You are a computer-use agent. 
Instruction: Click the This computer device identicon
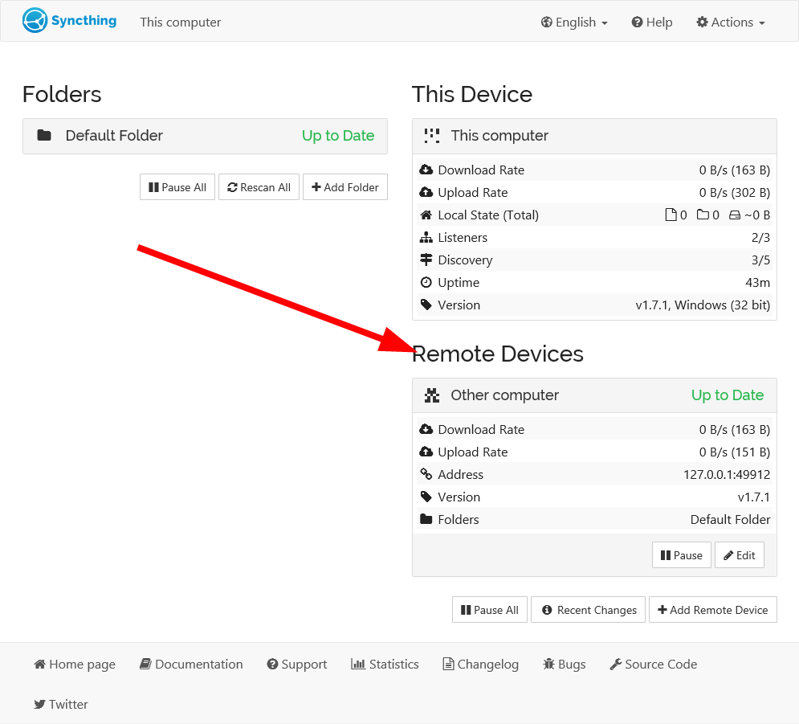(431, 136)
